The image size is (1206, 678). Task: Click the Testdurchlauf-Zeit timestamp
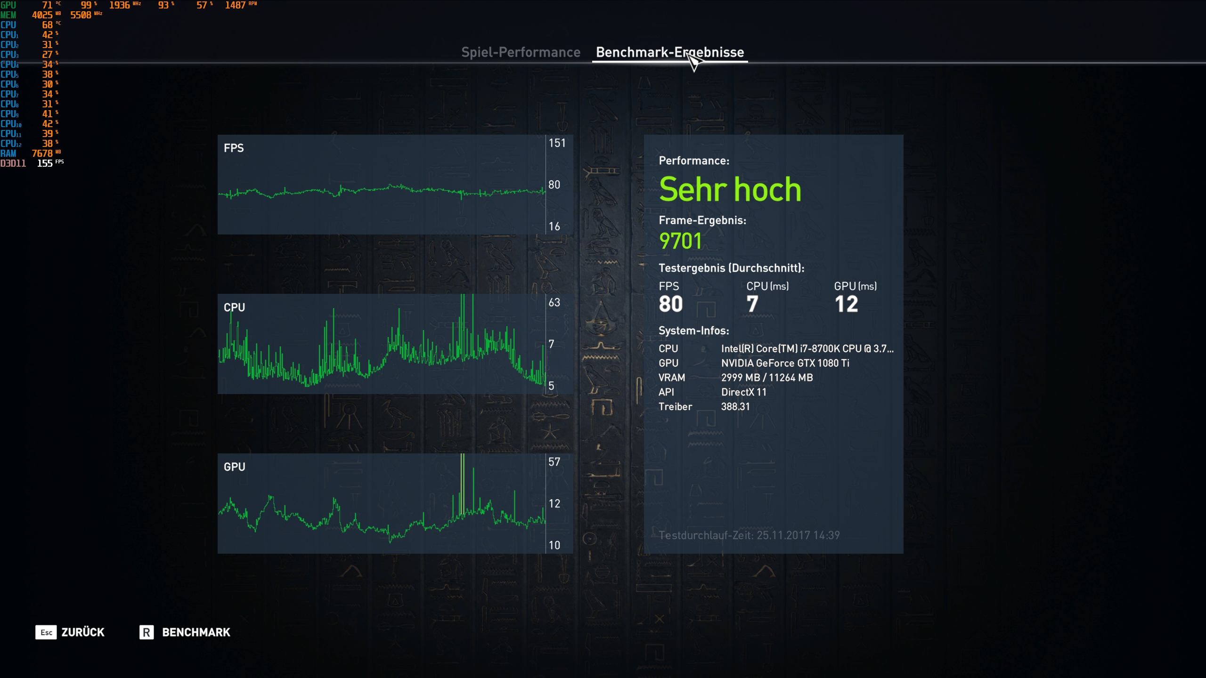pos(749,535)
